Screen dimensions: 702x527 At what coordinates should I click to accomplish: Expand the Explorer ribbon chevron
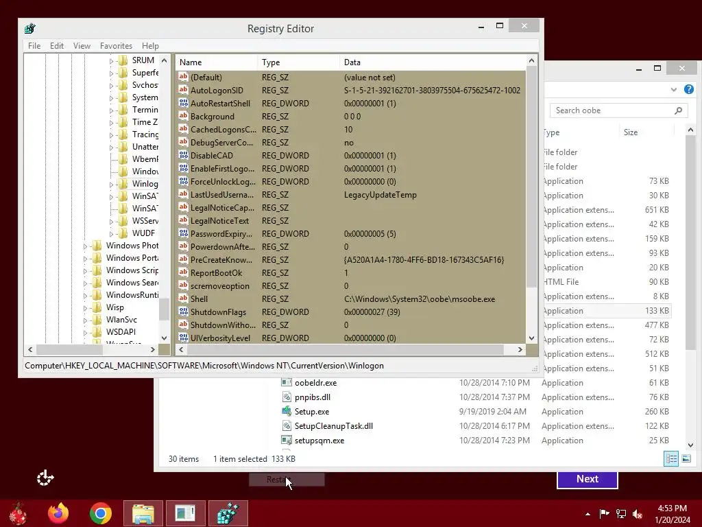(673, 90)
